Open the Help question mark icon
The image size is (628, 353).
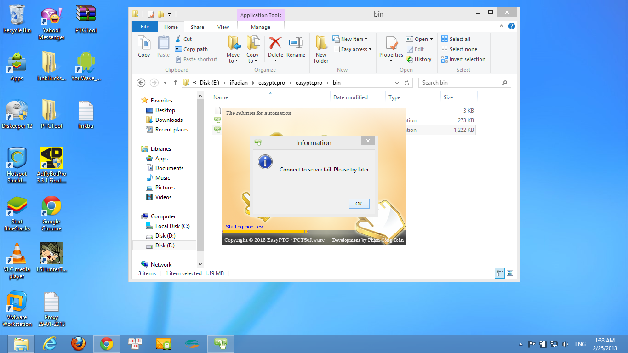511,27
